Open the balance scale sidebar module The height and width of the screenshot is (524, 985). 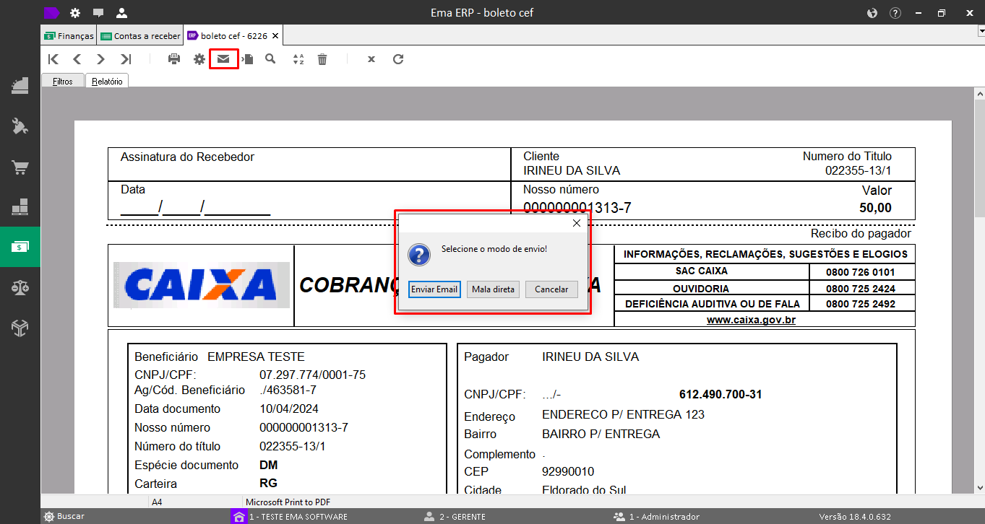pos(20,287)
